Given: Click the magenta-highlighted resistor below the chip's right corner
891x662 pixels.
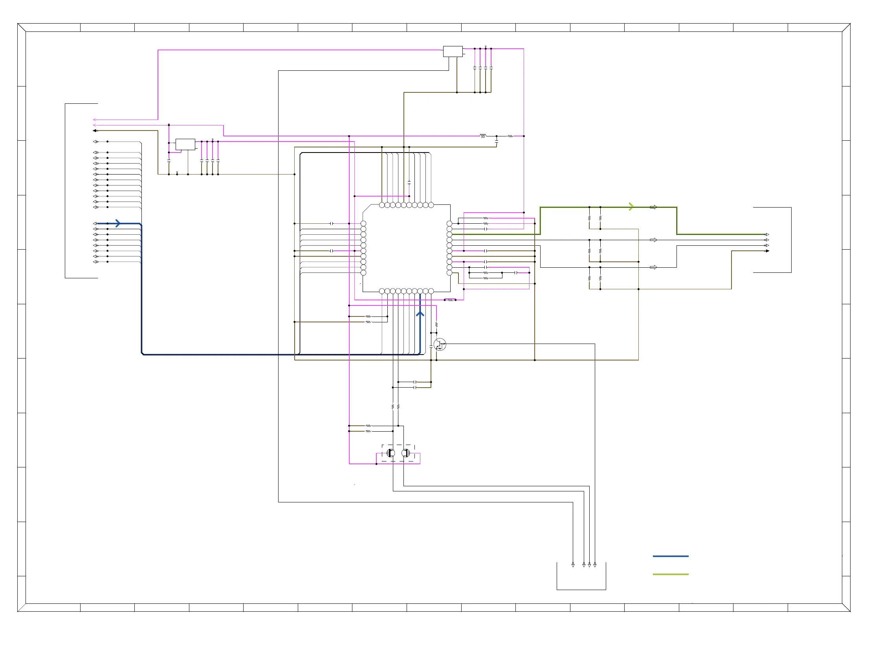Looking at the screenshot, I should (x=450, y=300).
